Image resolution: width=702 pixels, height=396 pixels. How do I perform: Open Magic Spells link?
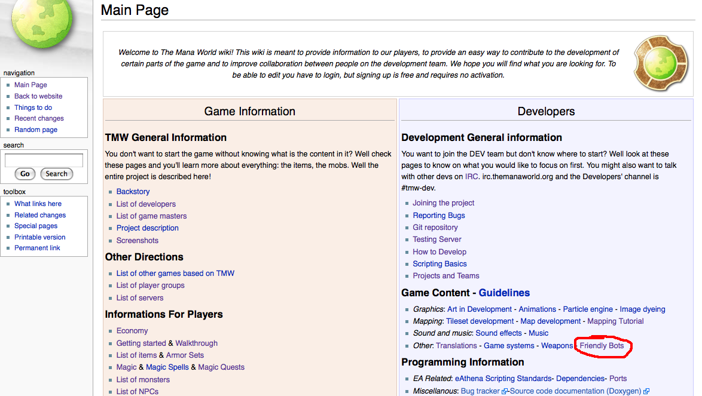pyautogui.click(x=167, y=367)
